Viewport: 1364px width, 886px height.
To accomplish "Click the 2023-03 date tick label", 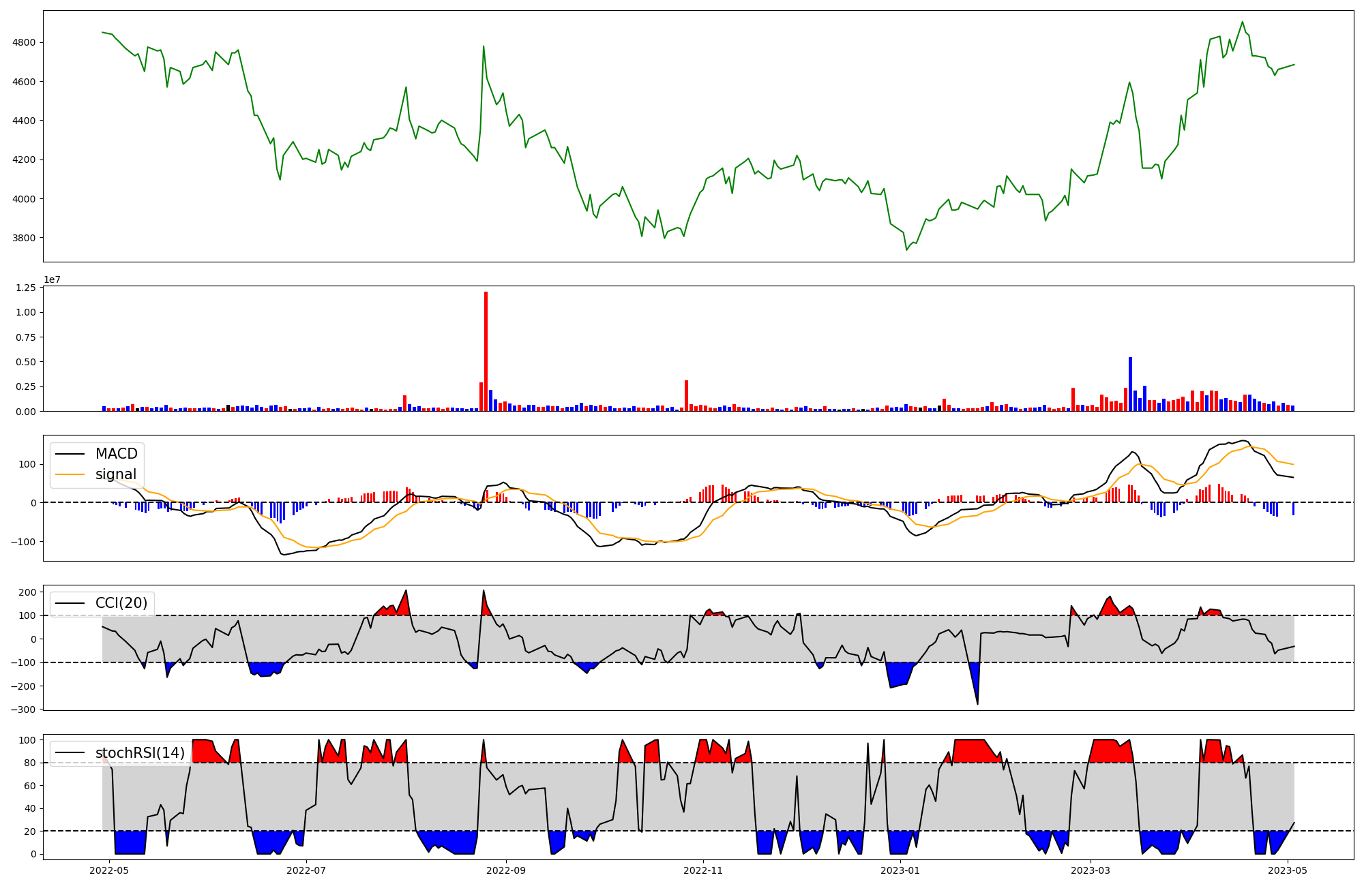I will 1091,870.
